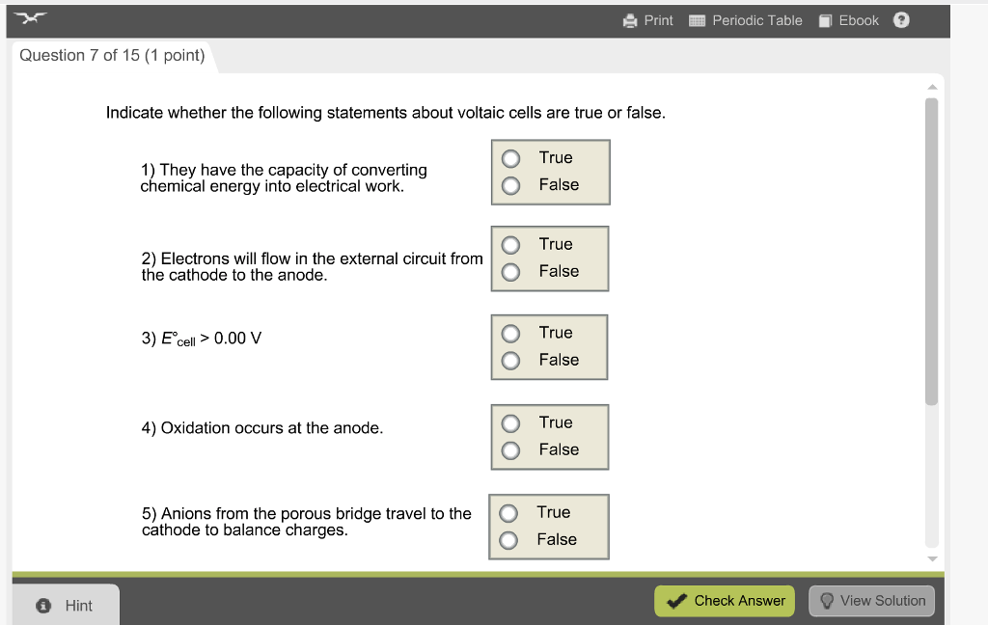Click the bird logo at top left
Screen dimensions: 988x625
29,16
